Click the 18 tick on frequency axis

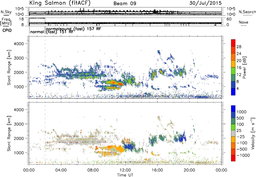[21, 19]
